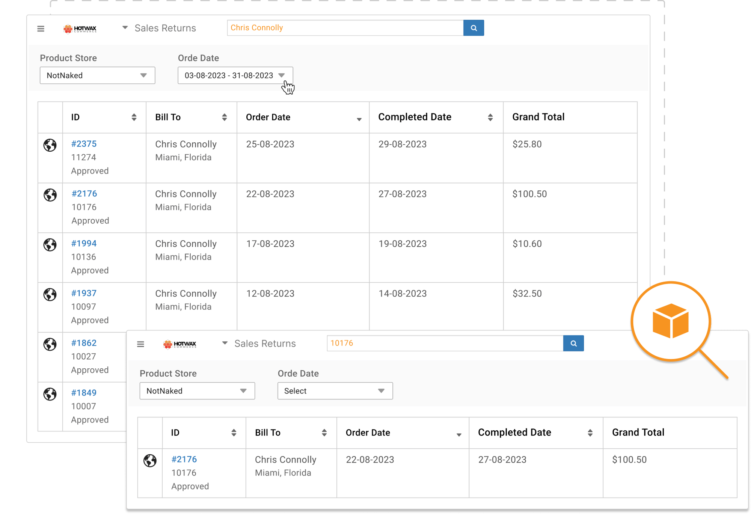Sort by Order Date in back window
The width and height of the screenshot is (751, 514).
359,119
